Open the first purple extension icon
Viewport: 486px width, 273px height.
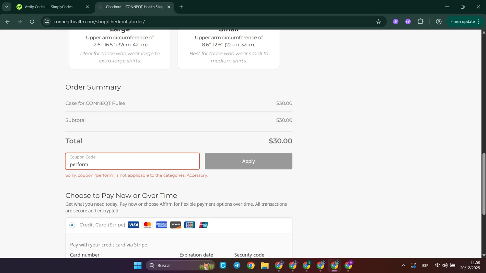click(396, 22)
